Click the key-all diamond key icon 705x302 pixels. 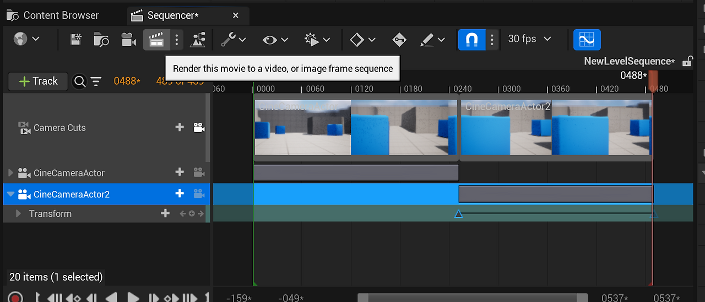pyautogui.click(x=399, y=40)
